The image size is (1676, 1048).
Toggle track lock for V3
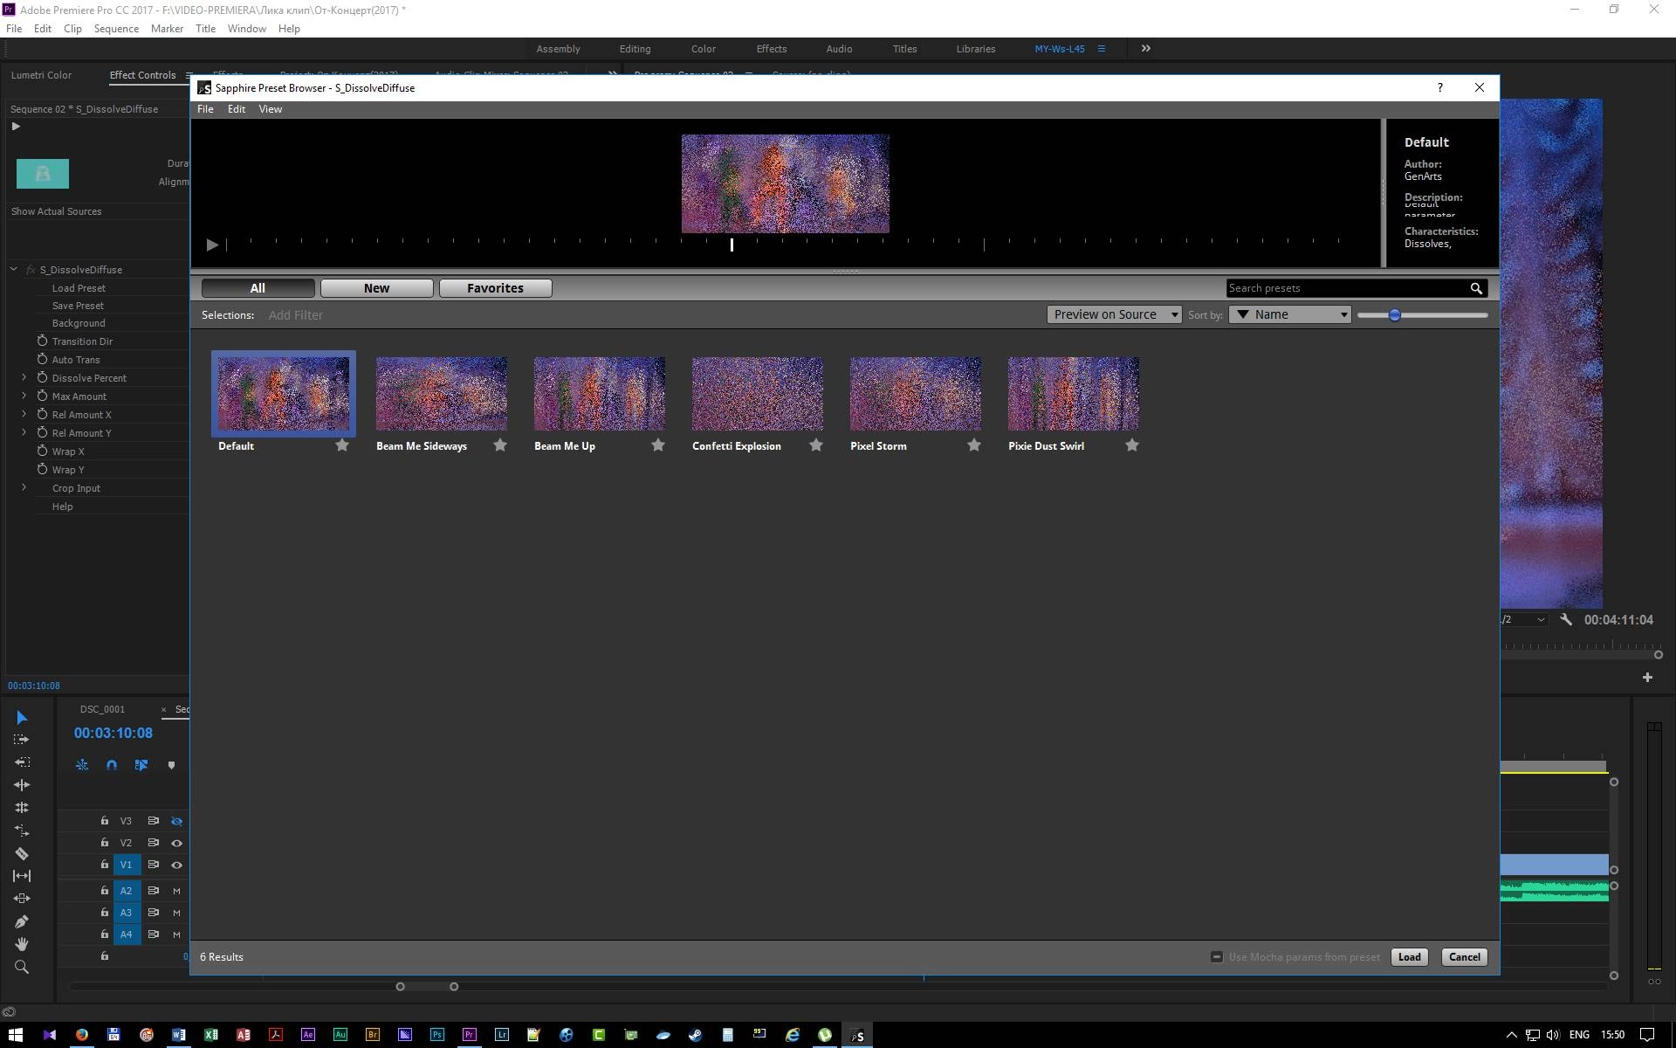point(105,821)
